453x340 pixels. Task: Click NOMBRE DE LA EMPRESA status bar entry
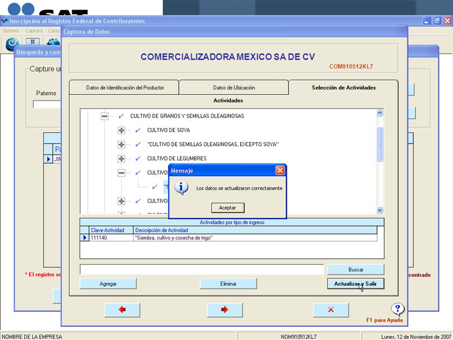point(32,337)
